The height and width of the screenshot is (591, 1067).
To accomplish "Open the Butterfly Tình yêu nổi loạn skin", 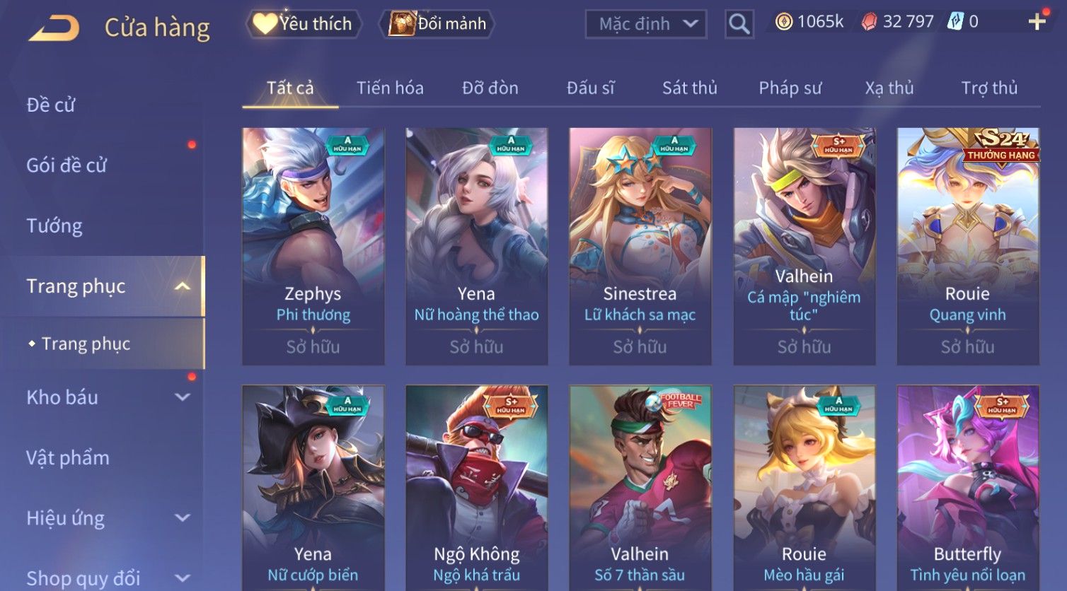I will (967, 488).
